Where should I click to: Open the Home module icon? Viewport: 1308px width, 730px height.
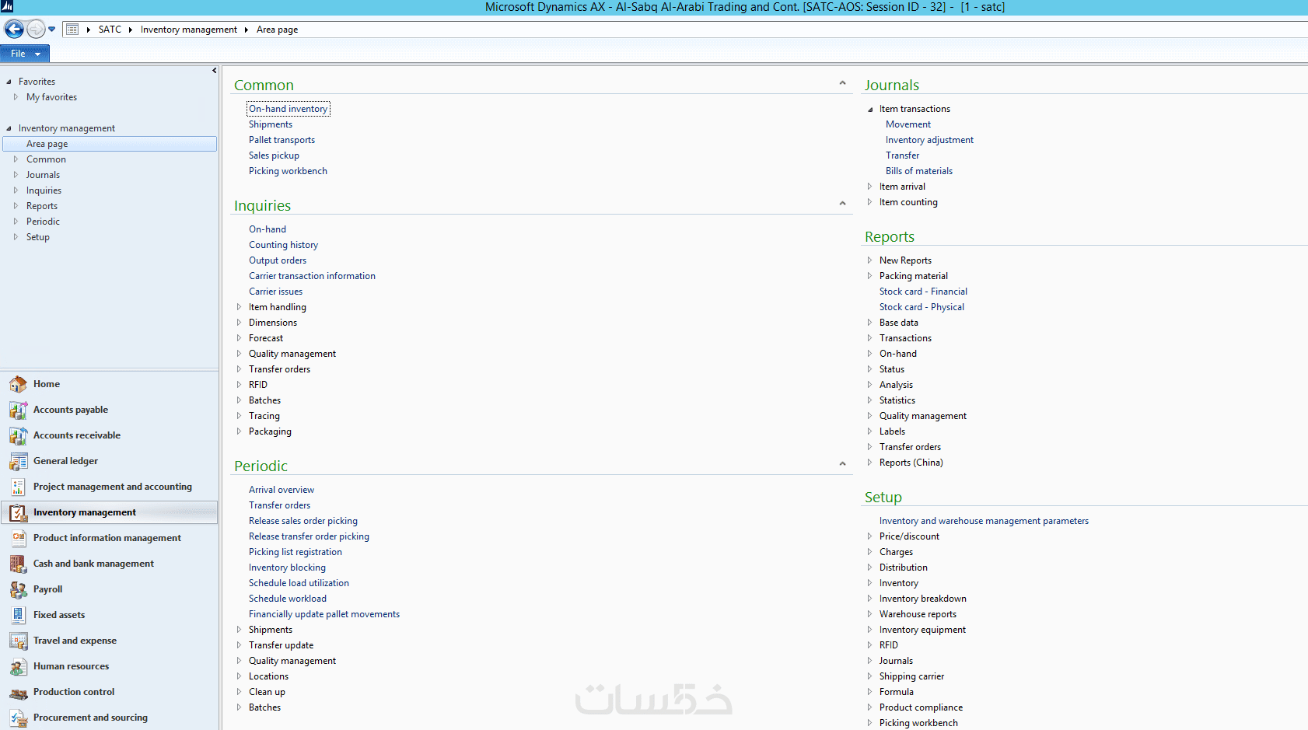click(x=18, y=384)
